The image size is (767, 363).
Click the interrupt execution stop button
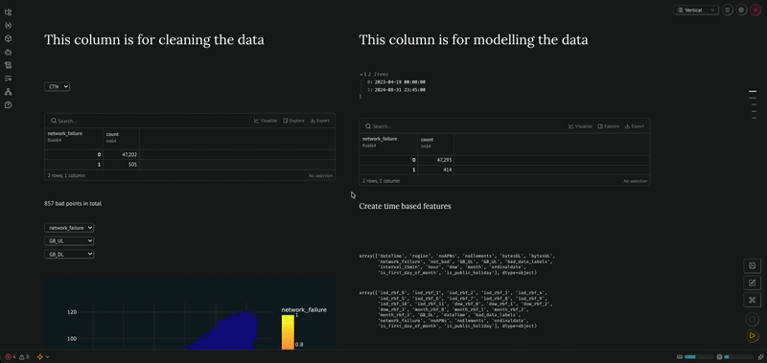(752, 320)
